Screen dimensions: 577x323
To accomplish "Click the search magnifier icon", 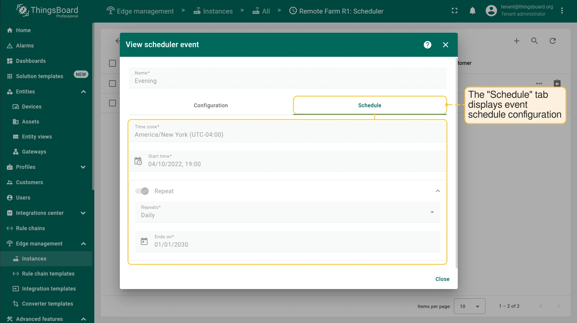I will [x=534, y=41].
